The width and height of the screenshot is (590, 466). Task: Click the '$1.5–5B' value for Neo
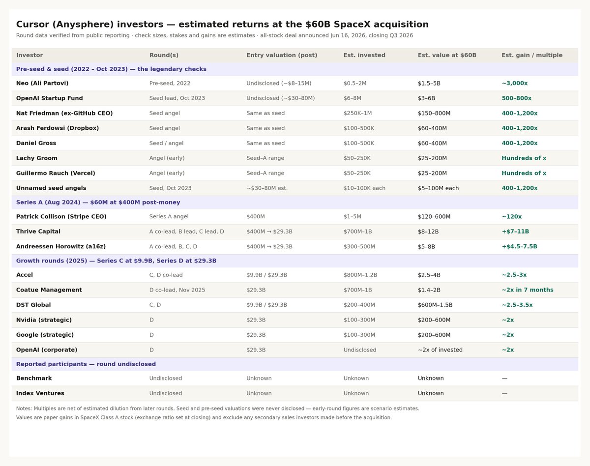[429, 84]
